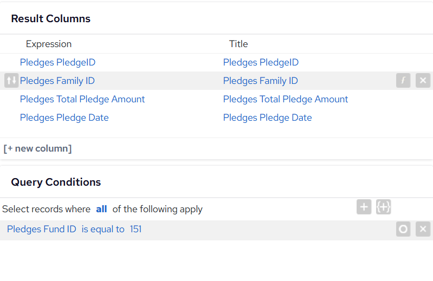433x281 pixels.
Task: Edit the Pledges Family ID title
Action: click(x=261, y=81)
